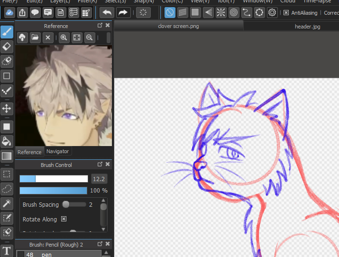Viewport: 339px width, 257px height.
Task: Open a reference image via folder icon
Action: (35, 37)
